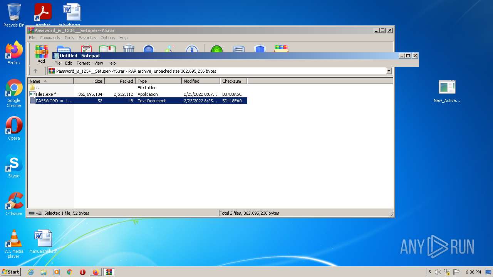Open the Notepad Edit menu
Image resolution: width=493 pixels, height=277 pixels.
[x=69, y=63]
